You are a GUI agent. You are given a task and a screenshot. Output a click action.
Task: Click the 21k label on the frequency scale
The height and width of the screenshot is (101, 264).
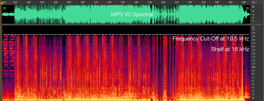pos(253,29)
